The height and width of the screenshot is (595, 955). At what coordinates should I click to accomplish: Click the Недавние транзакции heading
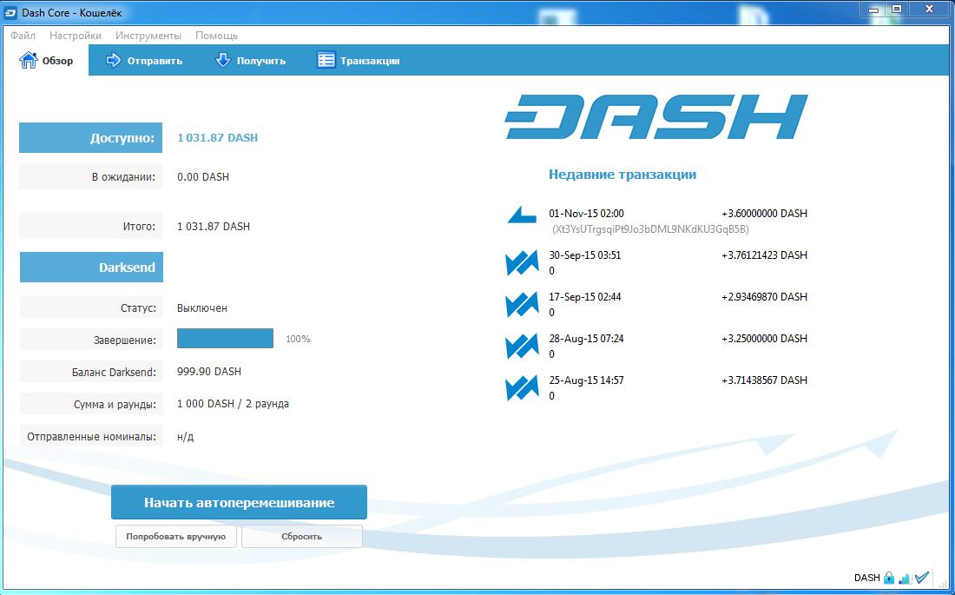point(622,175)
